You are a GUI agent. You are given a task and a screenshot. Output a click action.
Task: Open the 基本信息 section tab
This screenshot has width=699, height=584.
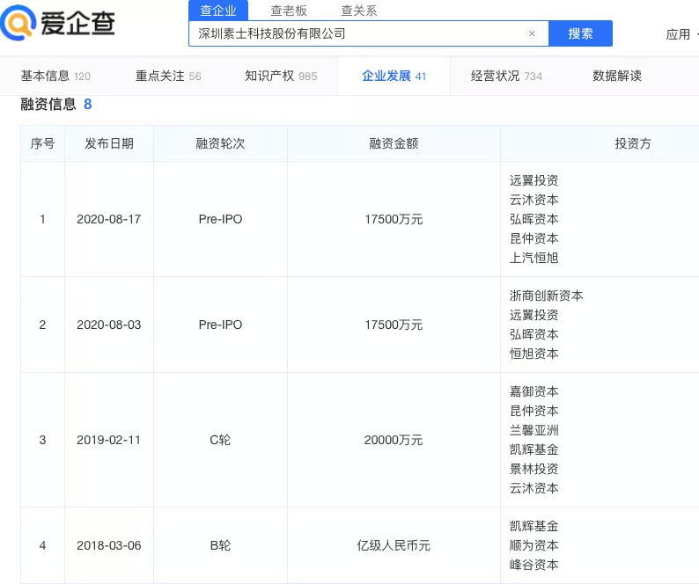(x=55, y=76)
